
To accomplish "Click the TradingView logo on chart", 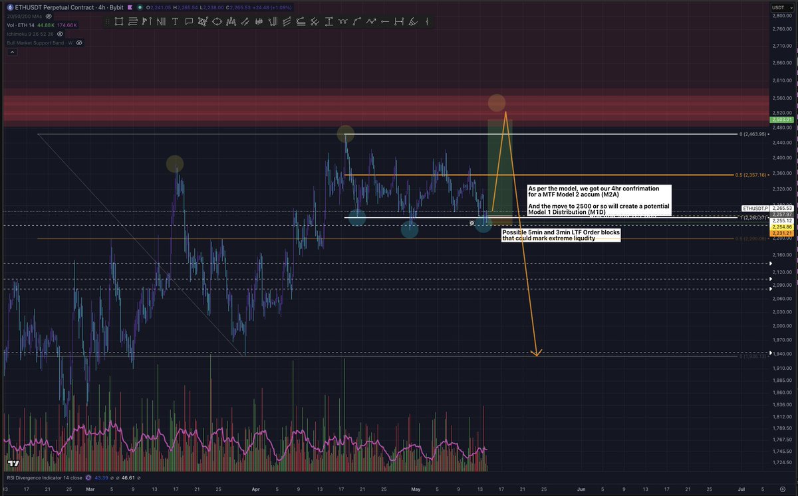I will (13, 463).
